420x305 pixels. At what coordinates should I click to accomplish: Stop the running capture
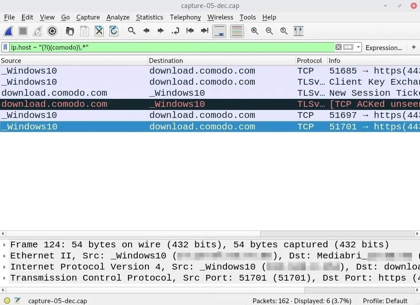tap(23, 31)
